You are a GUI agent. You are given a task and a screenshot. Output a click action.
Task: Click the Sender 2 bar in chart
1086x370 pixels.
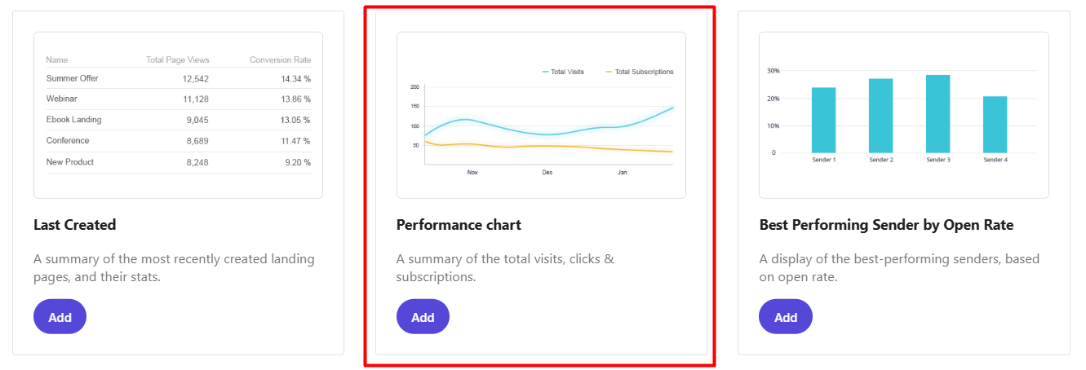point(880,116)
